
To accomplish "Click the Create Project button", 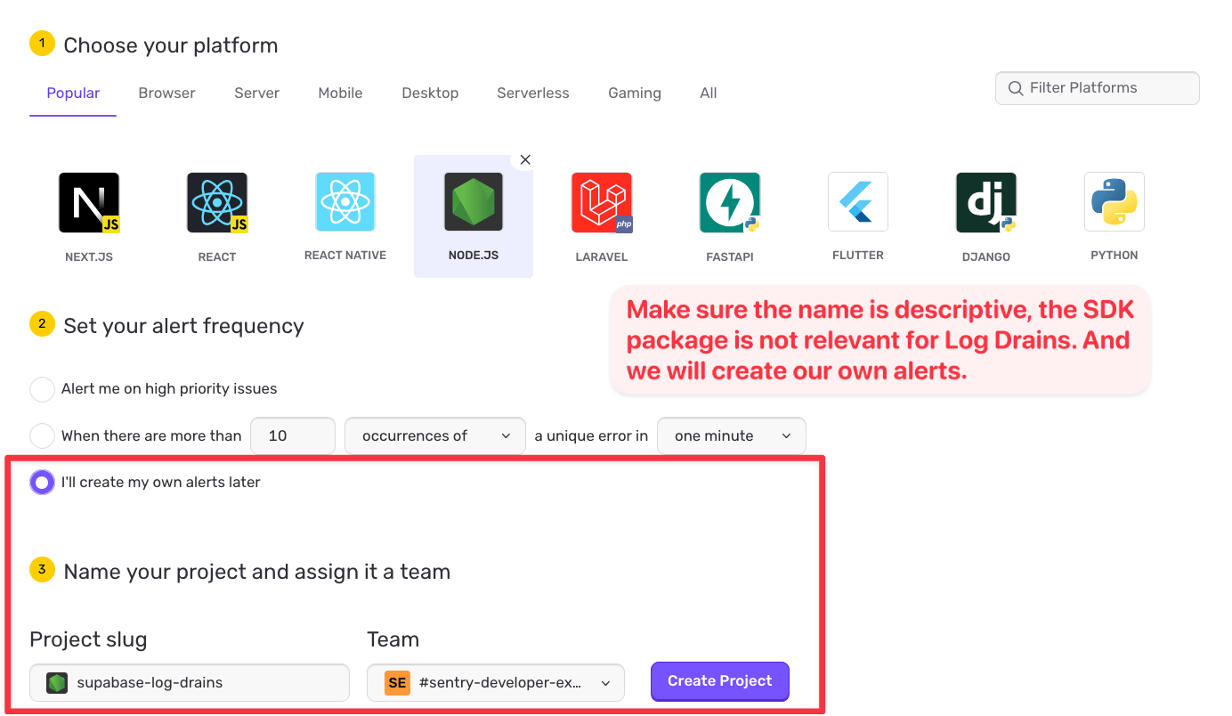I will (720, 681).
